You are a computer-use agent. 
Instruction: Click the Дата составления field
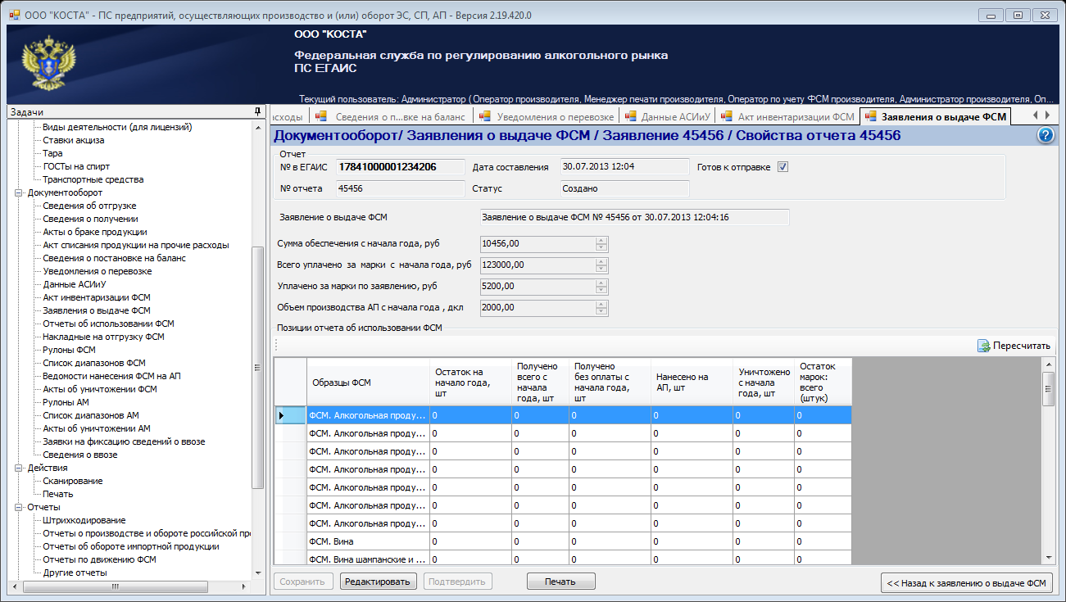pyautogui.click(x=624, y=167)
